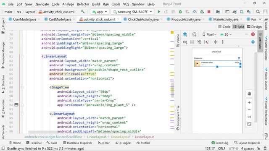Close the activity_chck_out.xml tab
269x151 pixels.
tap(118, 19)
